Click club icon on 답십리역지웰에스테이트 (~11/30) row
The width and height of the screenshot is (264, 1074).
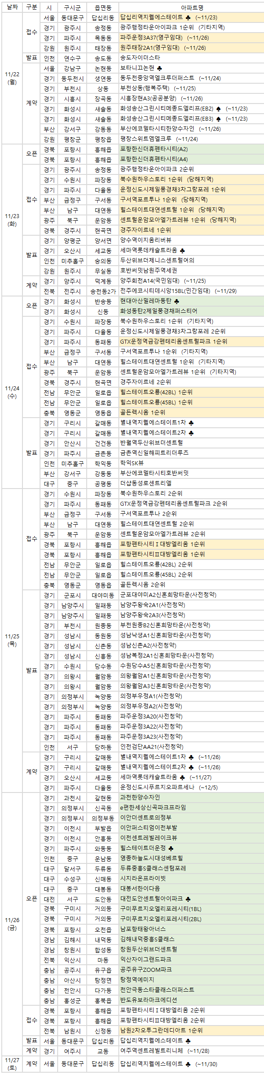(188, 1064)
